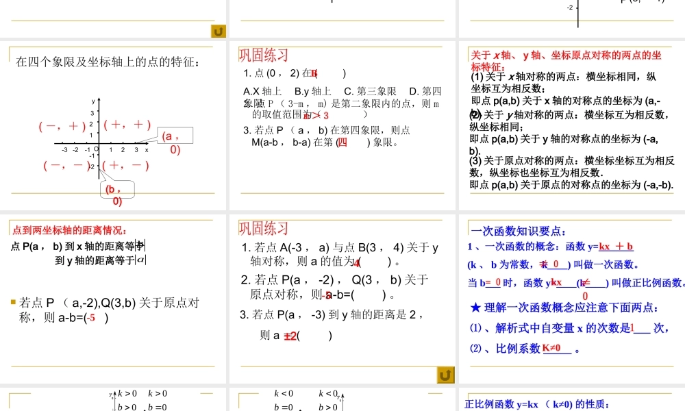The height and width of the screenshot is (411, 685).
Task: Select question 2. 若点P(a, -2), Q(3, b) 关于
Action: pos(335,287)
